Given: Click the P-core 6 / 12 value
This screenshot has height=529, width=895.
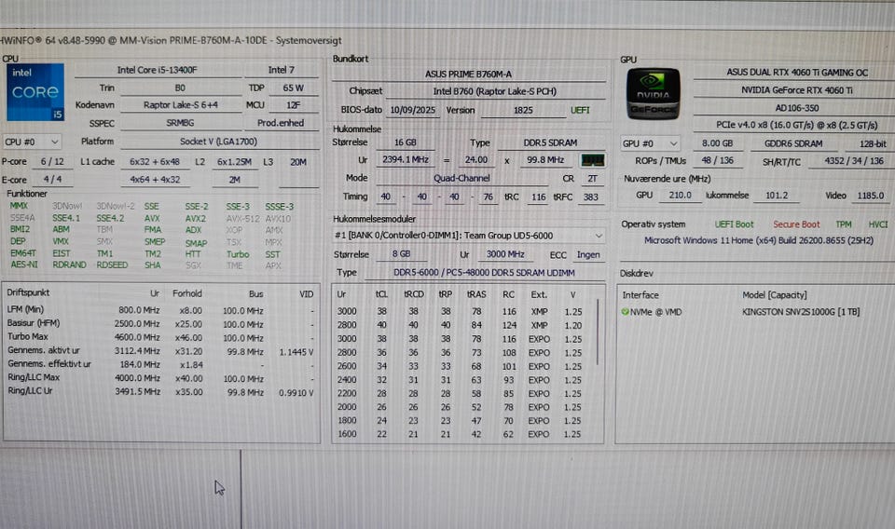Looking at the screenshot, I should tap(52, 161).
